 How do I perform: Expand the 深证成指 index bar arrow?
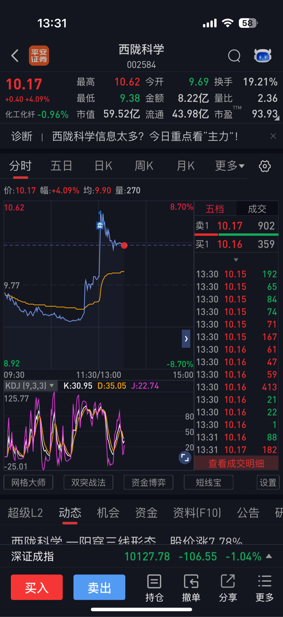pos(269,556)
